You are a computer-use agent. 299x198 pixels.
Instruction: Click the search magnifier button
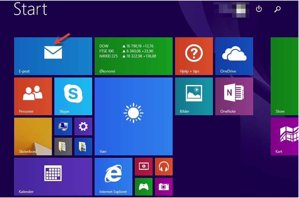coord(277,9)
